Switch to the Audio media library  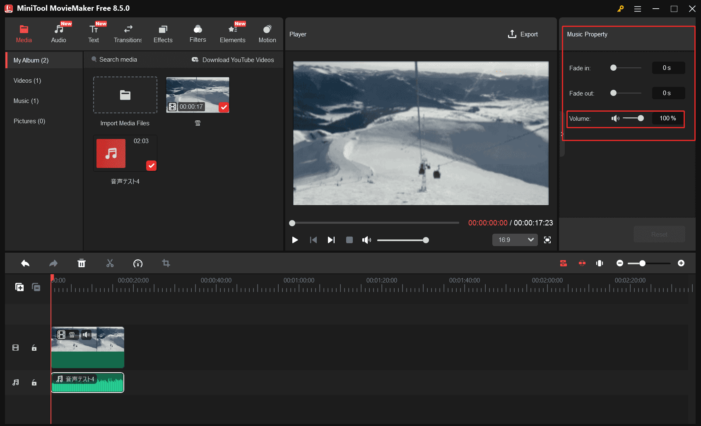[x=58, y=32]
